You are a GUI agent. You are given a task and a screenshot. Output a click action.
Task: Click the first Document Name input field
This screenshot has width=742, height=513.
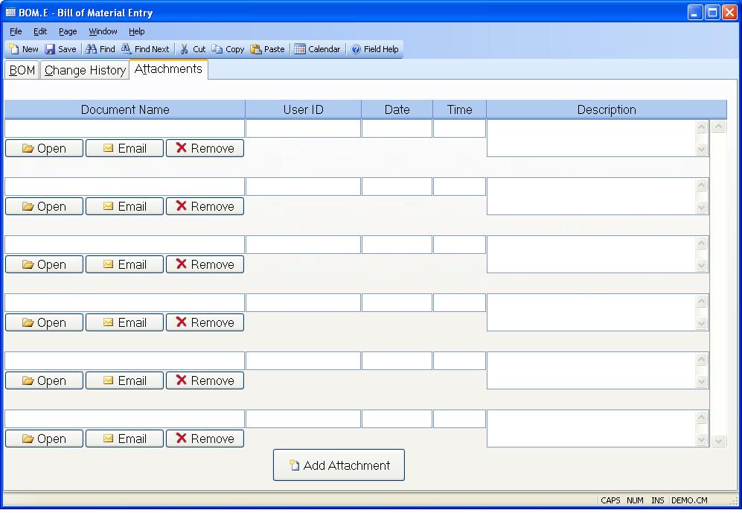[x=124, y=129]
